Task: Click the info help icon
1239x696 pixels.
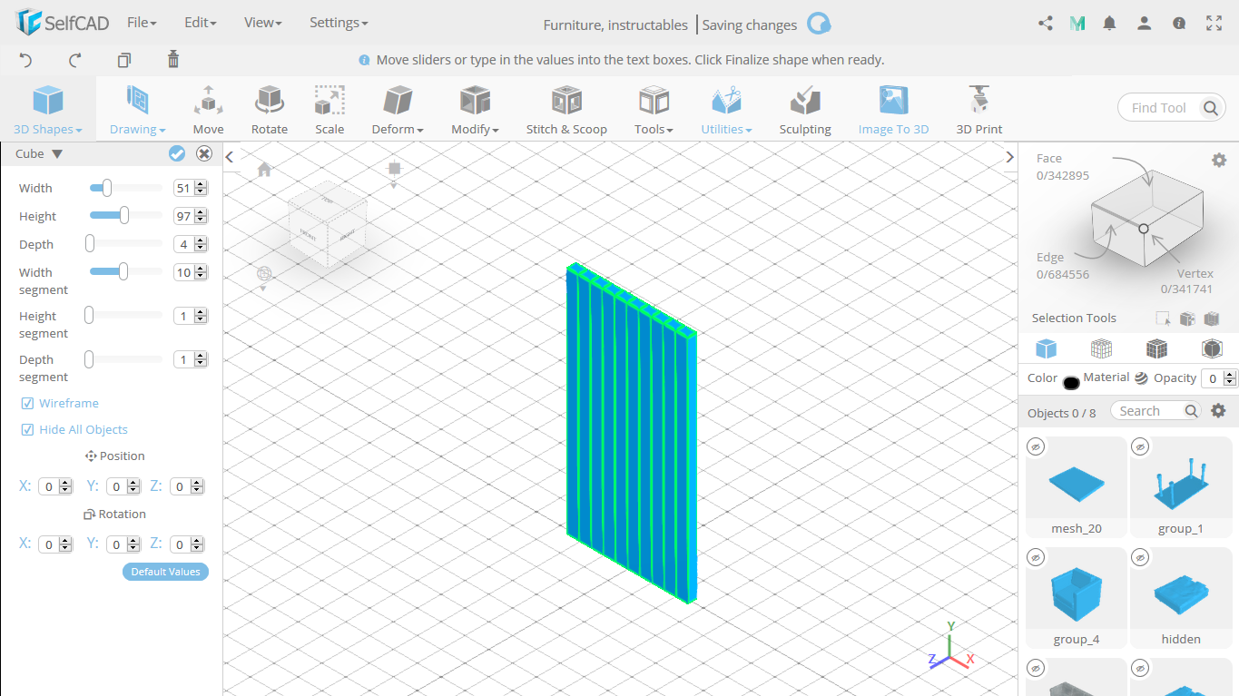Action: click(x=1179, y=24)
